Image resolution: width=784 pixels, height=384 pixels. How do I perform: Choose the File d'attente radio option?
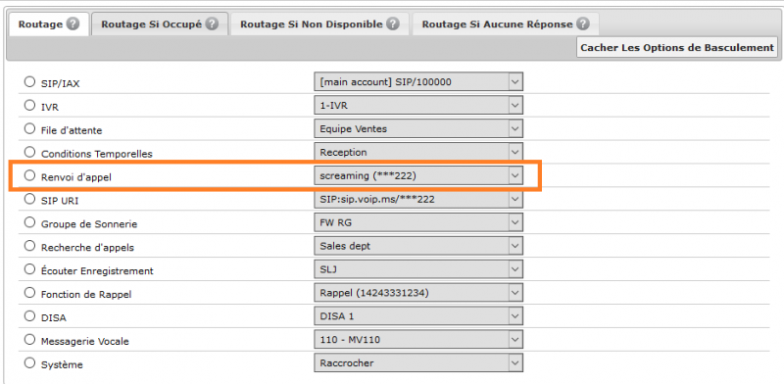[30, 128]
